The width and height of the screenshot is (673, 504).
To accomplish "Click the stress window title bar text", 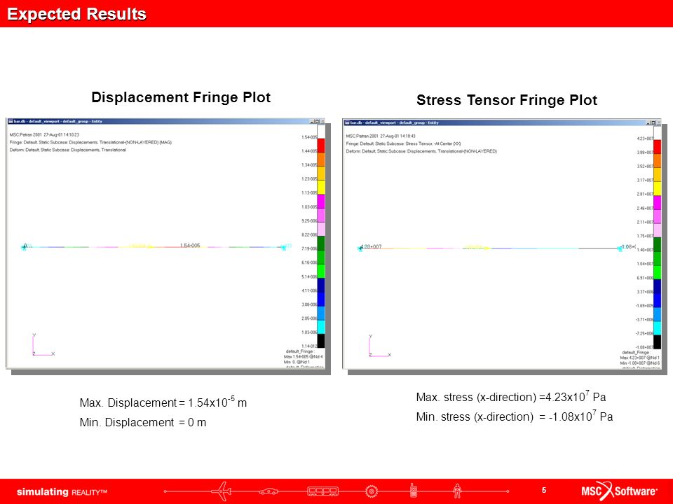I will (x=395, y=122).
